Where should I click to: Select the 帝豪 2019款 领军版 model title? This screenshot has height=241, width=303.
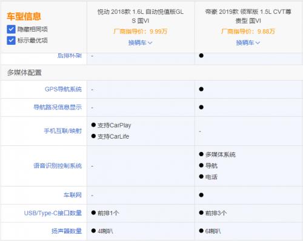click(248, 16)
